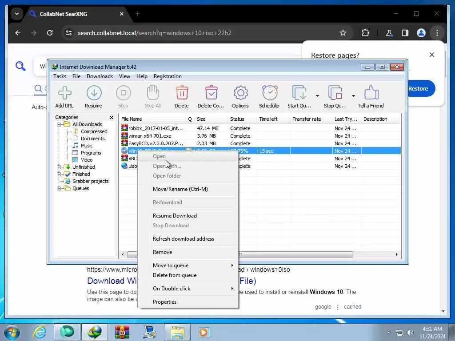Reload the Chrome page
Image resolution: width=455 pixels, height=341 pixels.
(x=50, y=33)
